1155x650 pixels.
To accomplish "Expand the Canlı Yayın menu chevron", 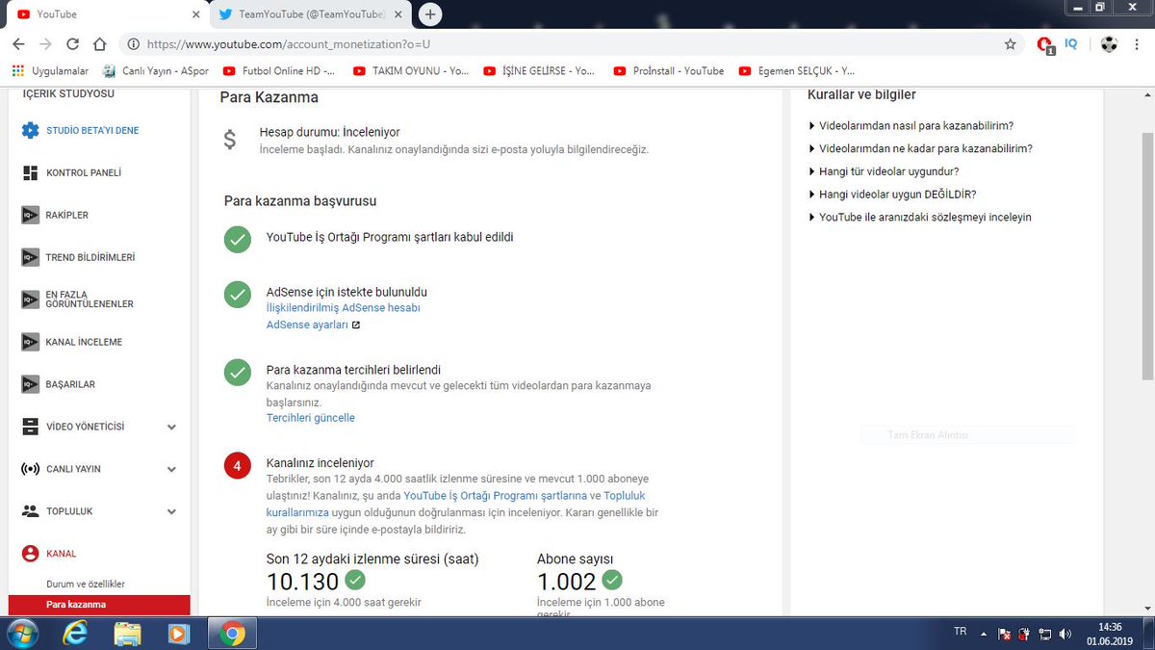I will coord(171,469).
